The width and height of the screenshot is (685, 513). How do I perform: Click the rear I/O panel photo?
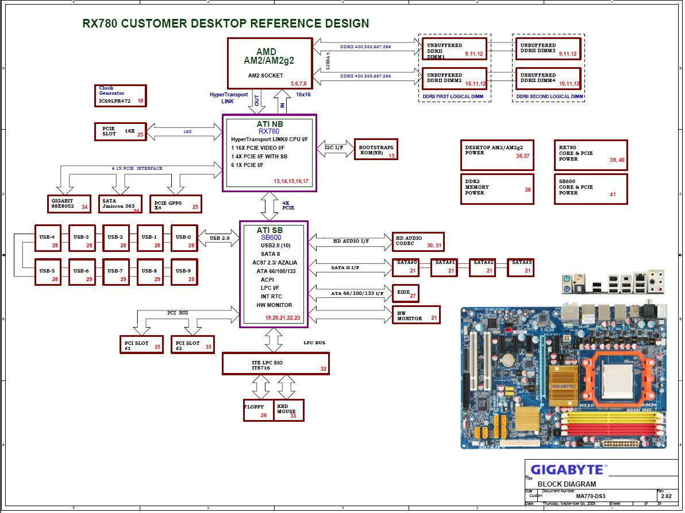(613, 283)
